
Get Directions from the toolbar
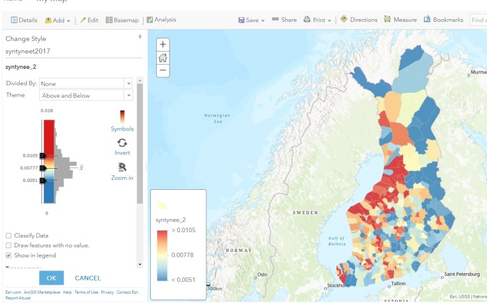click(358, 20)
